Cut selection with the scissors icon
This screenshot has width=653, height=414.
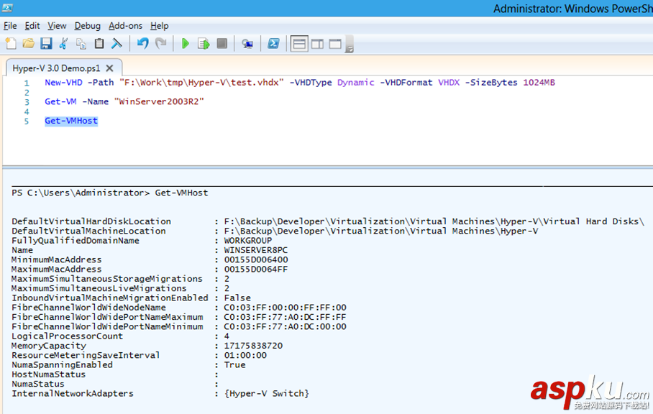(x=64, y=44)
